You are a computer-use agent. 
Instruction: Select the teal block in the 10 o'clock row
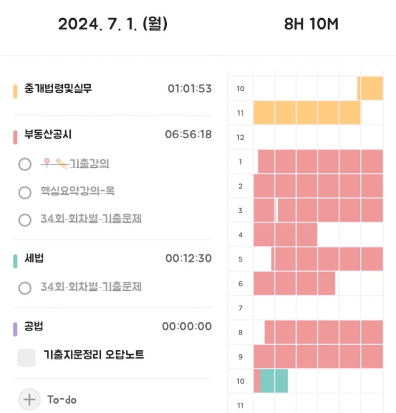pos(274,381)
